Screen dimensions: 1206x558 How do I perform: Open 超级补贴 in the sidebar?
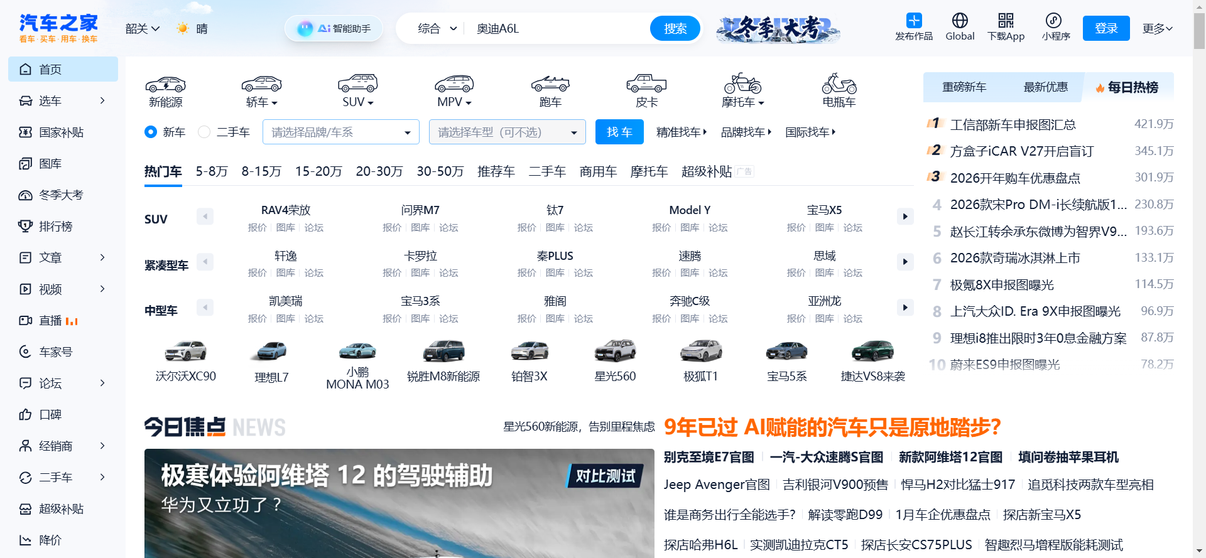click(x=63, y=508)
